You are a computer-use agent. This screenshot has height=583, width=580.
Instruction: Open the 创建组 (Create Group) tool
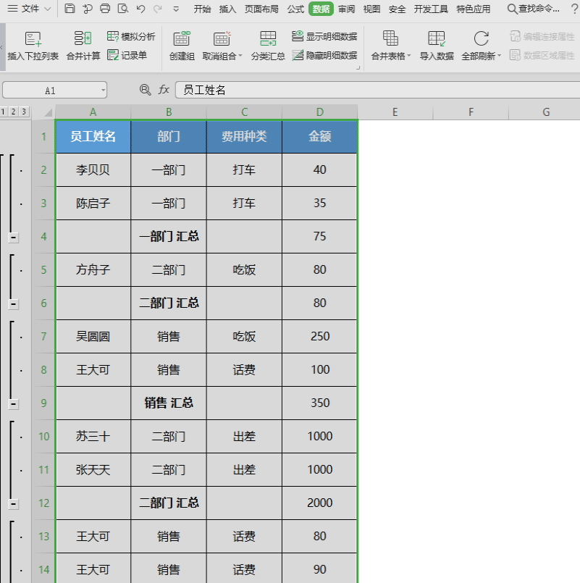coord(182,45)
